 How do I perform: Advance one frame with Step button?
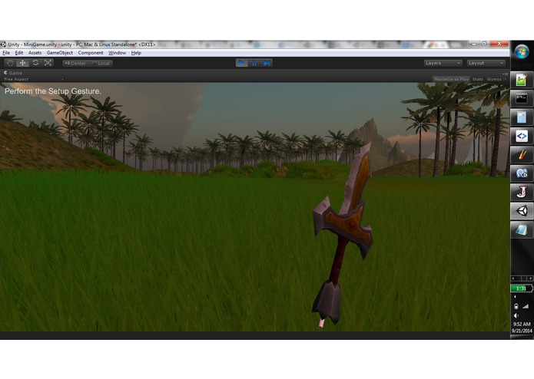click(267, 63)
